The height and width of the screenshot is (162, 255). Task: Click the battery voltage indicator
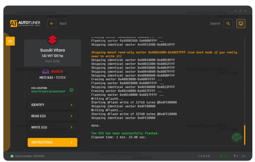pos(225,156)
